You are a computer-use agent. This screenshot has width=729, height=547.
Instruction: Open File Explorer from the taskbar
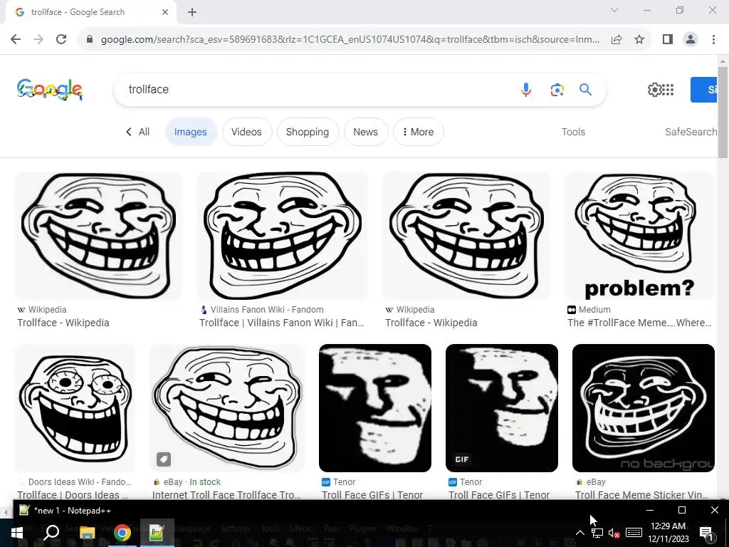tap(87, 533)
